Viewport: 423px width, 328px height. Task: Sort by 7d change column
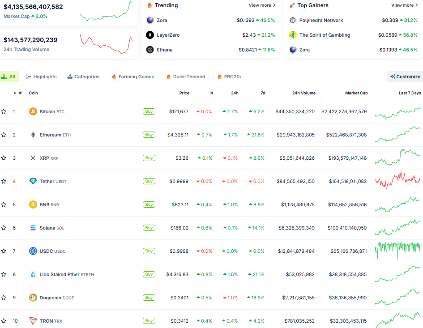(263, 93)
